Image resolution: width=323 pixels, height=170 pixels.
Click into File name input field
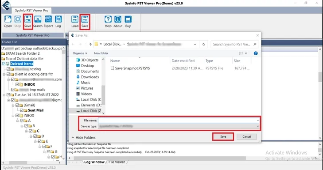[177, 121]
